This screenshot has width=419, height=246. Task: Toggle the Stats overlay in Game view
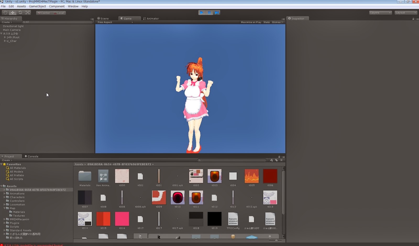266,22
